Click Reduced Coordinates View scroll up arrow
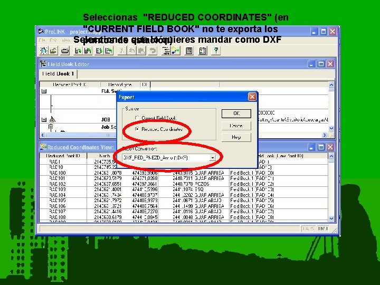The height and width of the screenshot is (285, 380). pyautogui.click(x=331, y=156)
